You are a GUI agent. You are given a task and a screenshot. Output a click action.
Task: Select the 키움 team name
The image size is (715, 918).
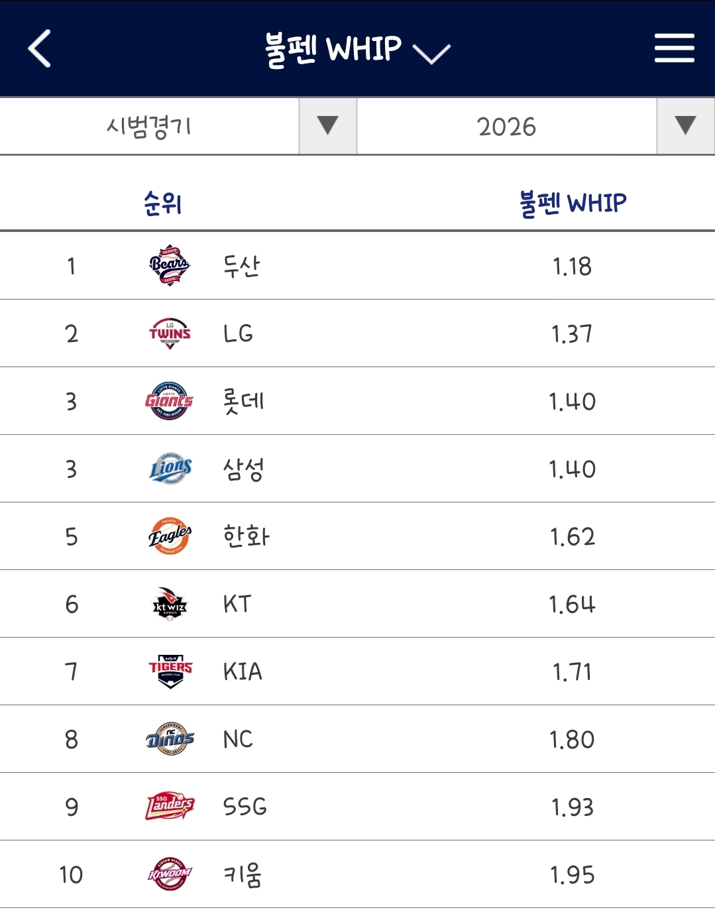(243, 875)
